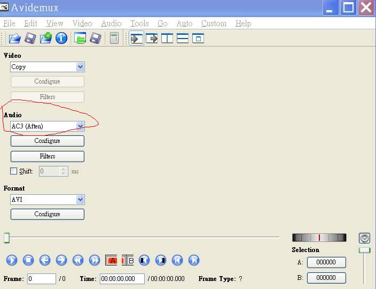Click the vertical volume slider handle
Image resolution: width=376 pixels, height=289 pixels.
(x=364, y=250)
